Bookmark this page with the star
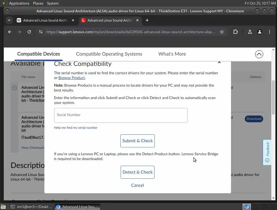Image resolution: width=277 pixels, height=210 pixels. [x=222, y=32]
